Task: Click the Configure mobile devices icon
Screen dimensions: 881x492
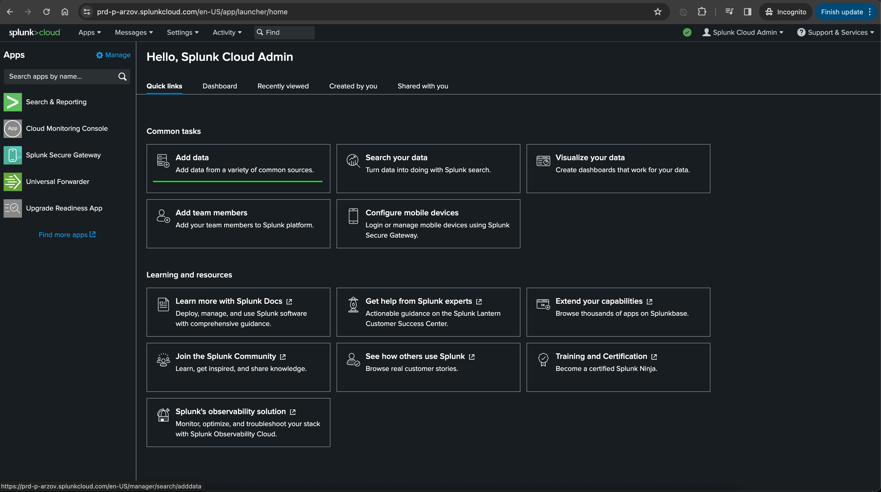Action: coord(353,216)
